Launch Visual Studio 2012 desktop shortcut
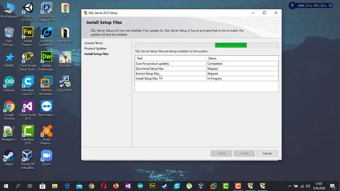The image size is (340, 191). click(28, 110)
